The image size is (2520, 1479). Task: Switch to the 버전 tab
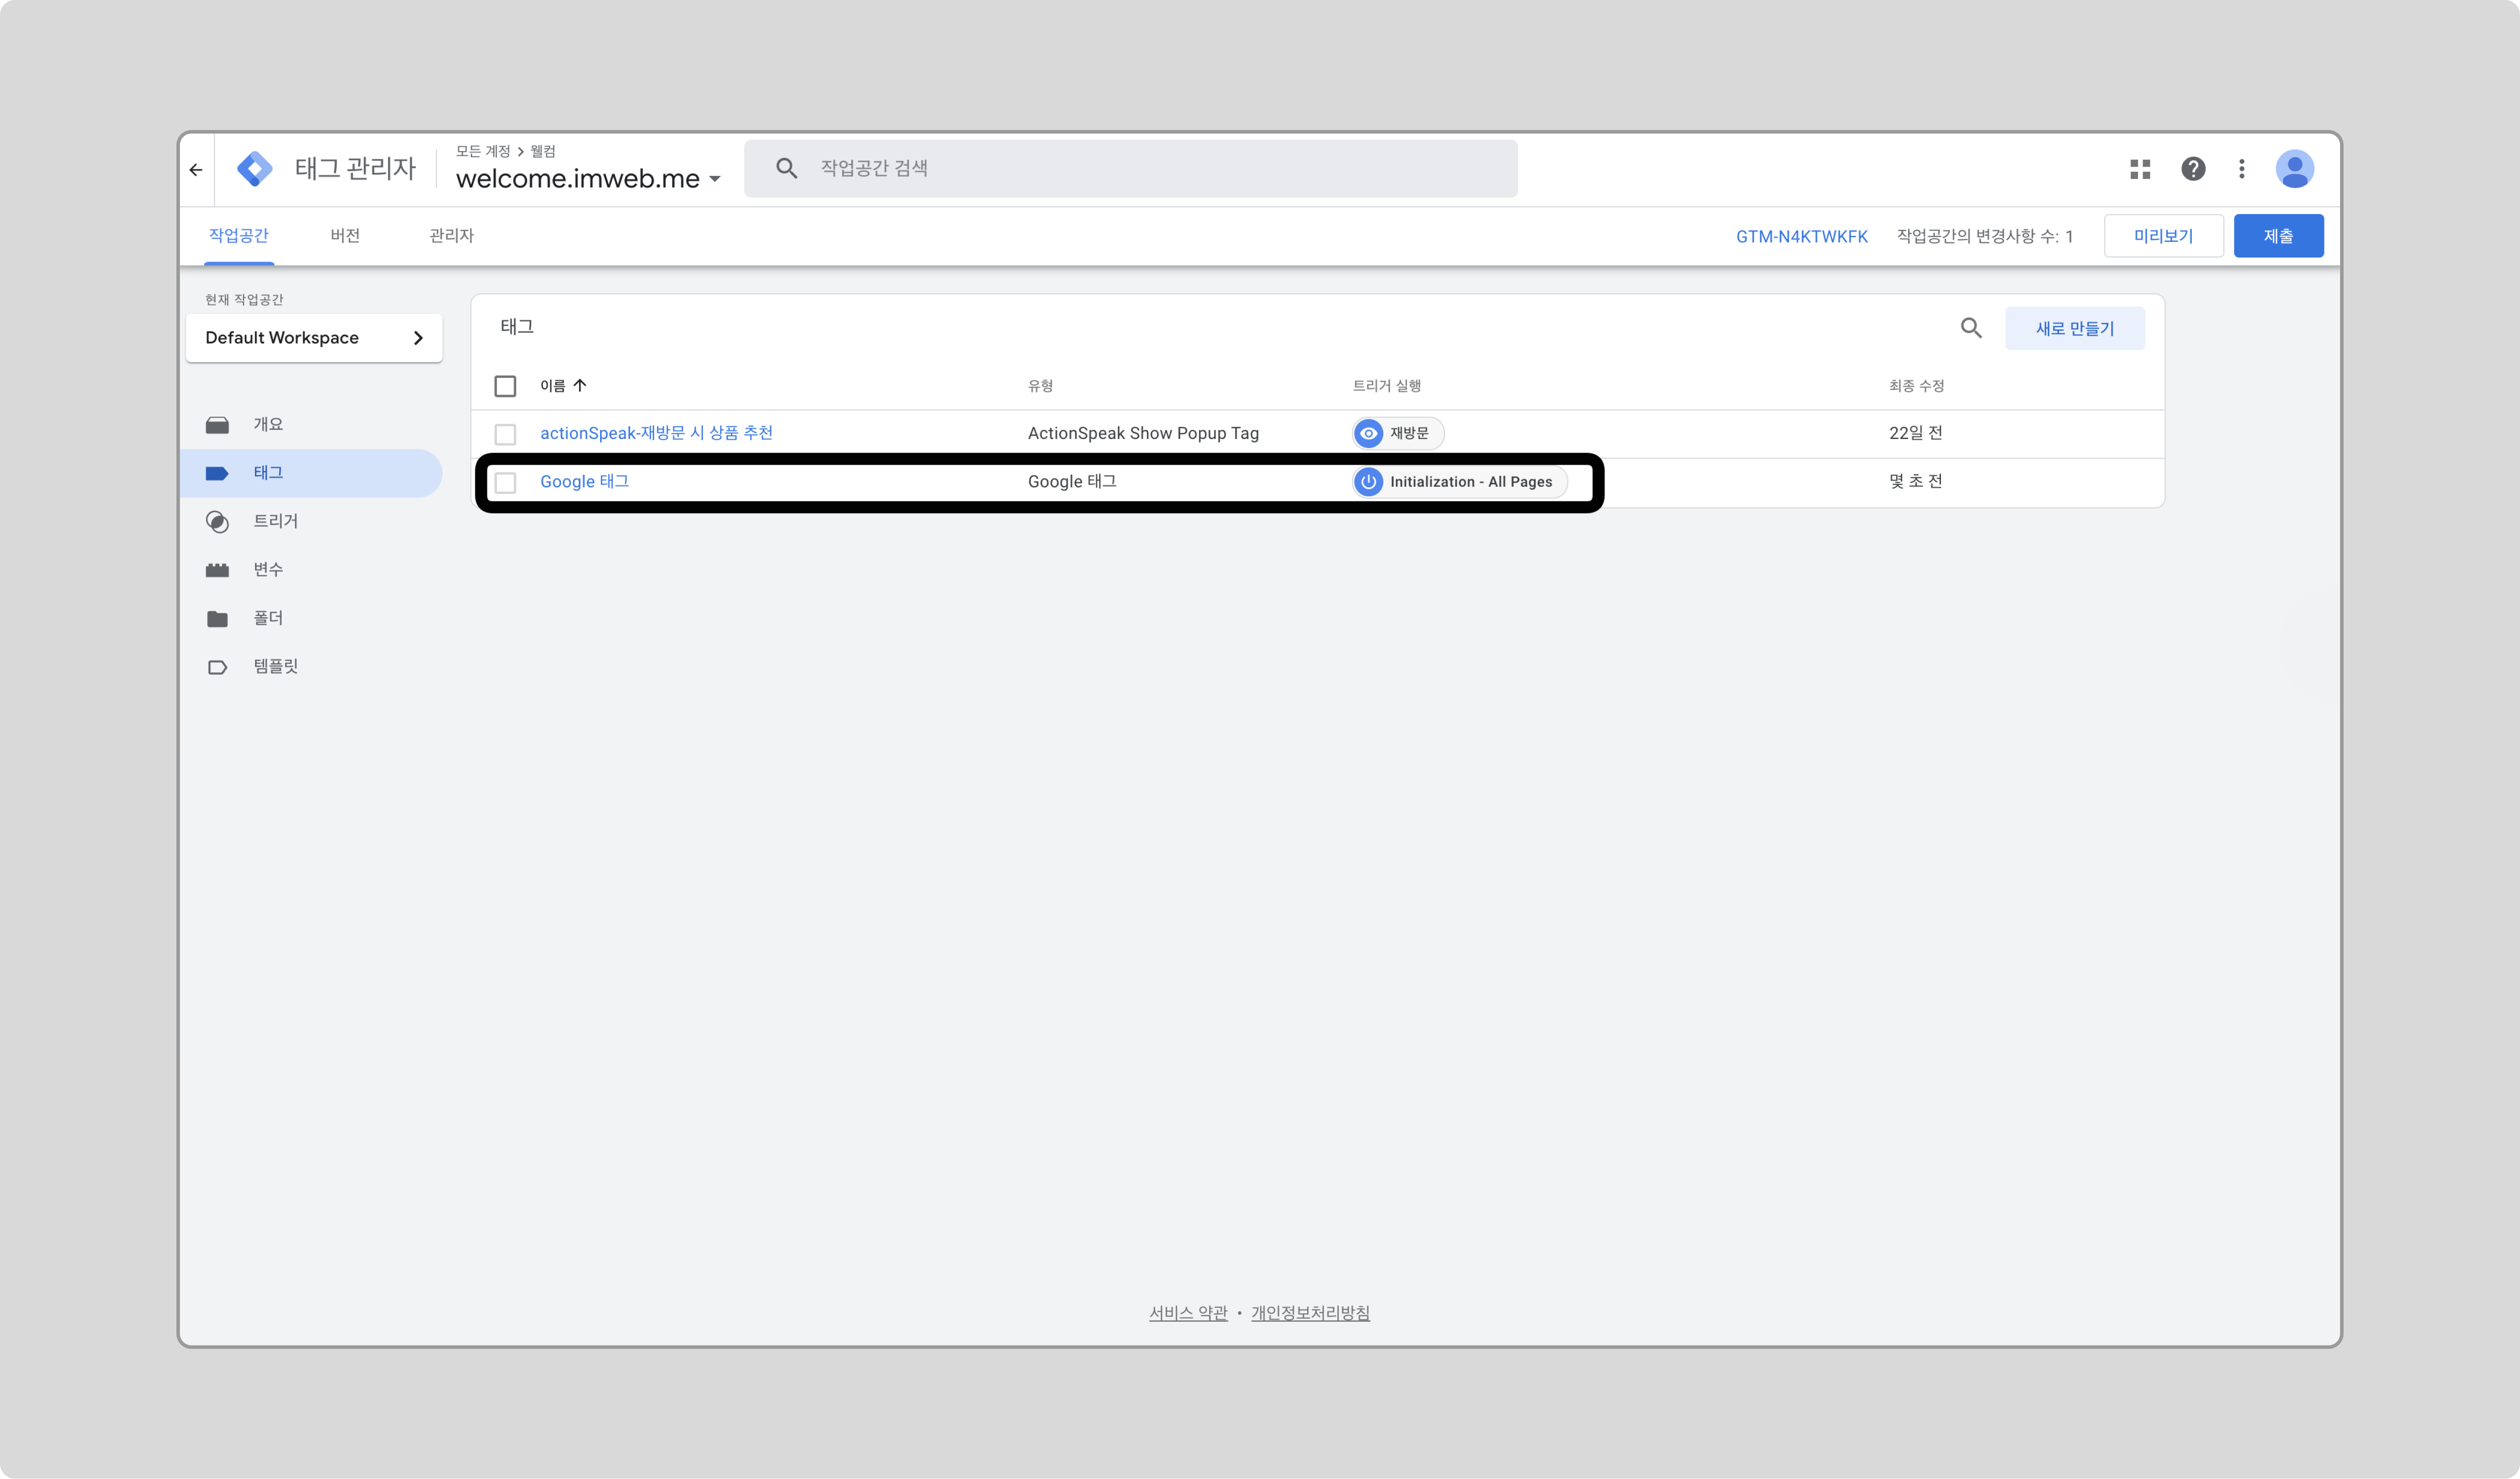click(345, 236)
